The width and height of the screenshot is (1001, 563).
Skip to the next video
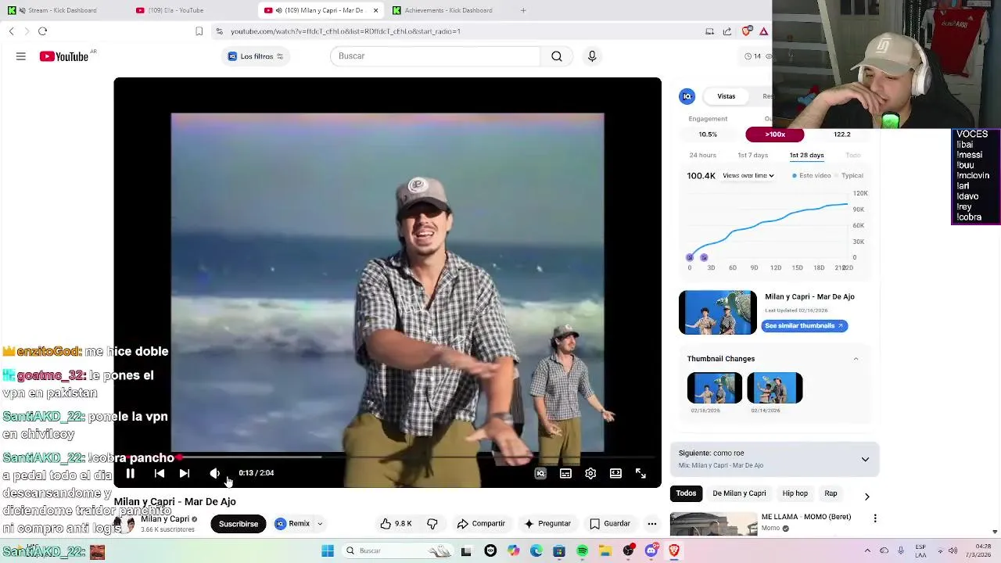pos(185,473)
